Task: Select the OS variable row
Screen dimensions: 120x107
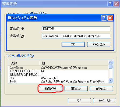Action: click(x=59, y=78)
